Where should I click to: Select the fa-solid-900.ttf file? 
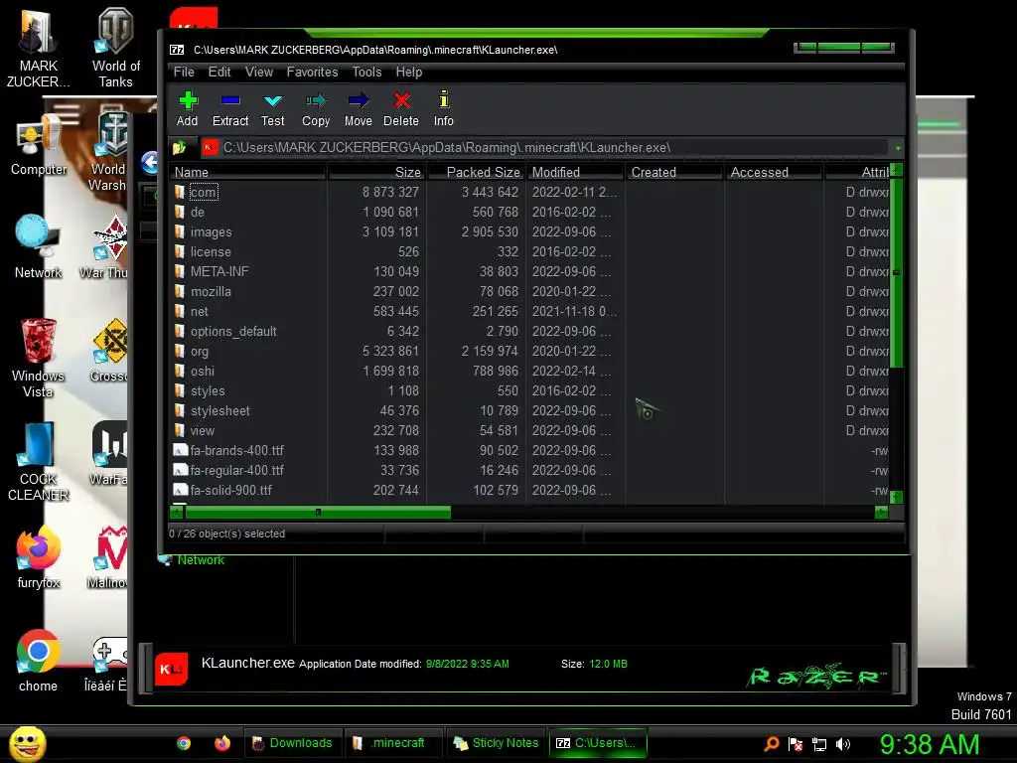[x=230, y=490]
